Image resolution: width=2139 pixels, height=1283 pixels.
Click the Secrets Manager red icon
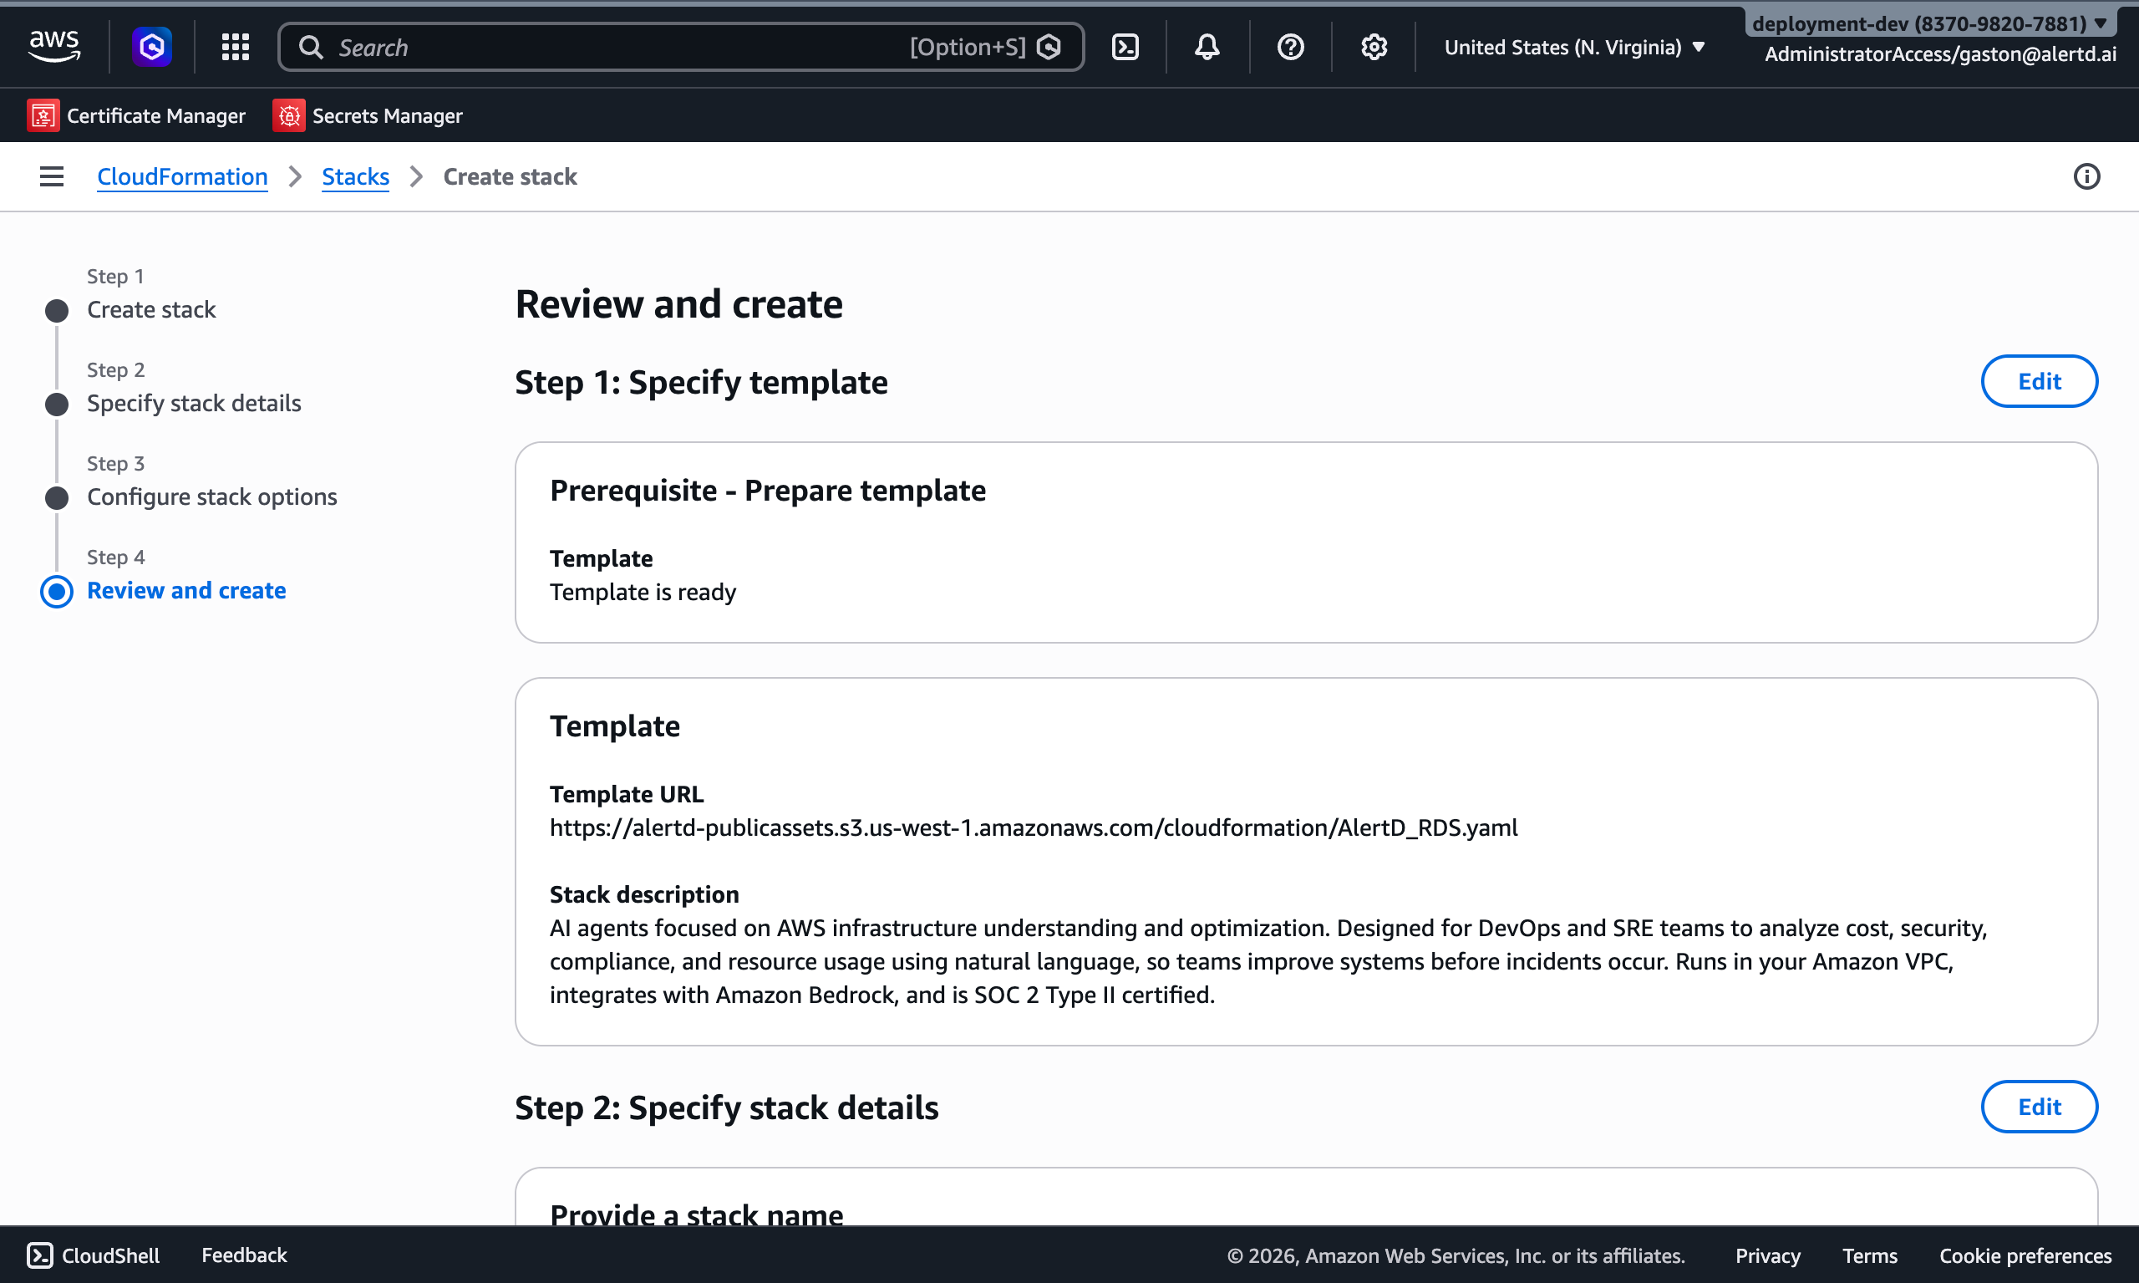coord(288,115)
